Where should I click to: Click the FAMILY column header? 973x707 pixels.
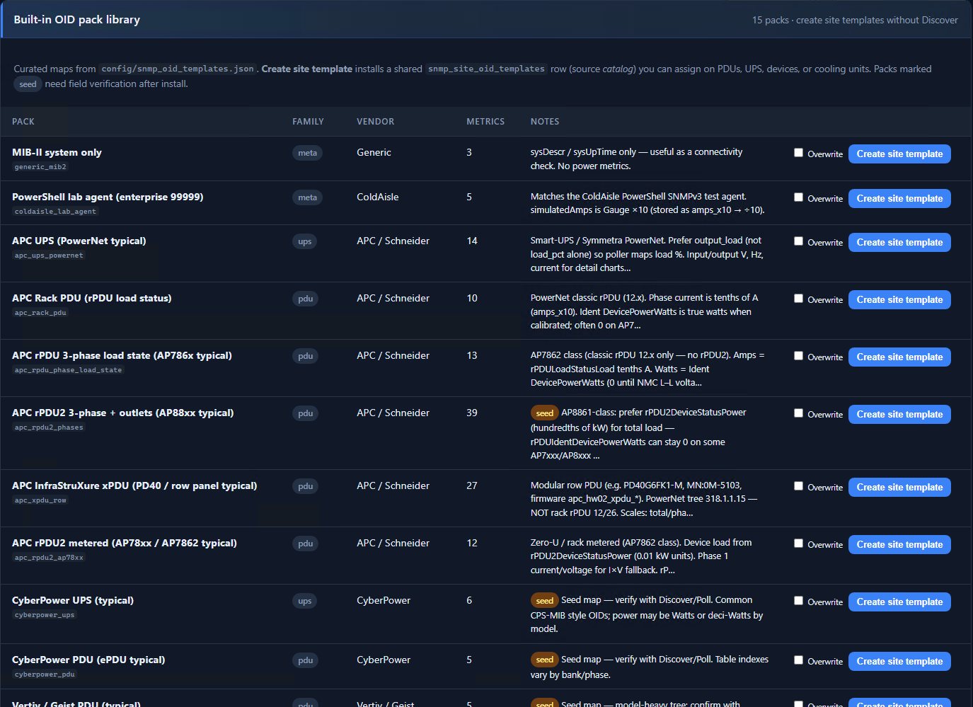point(308,122)
